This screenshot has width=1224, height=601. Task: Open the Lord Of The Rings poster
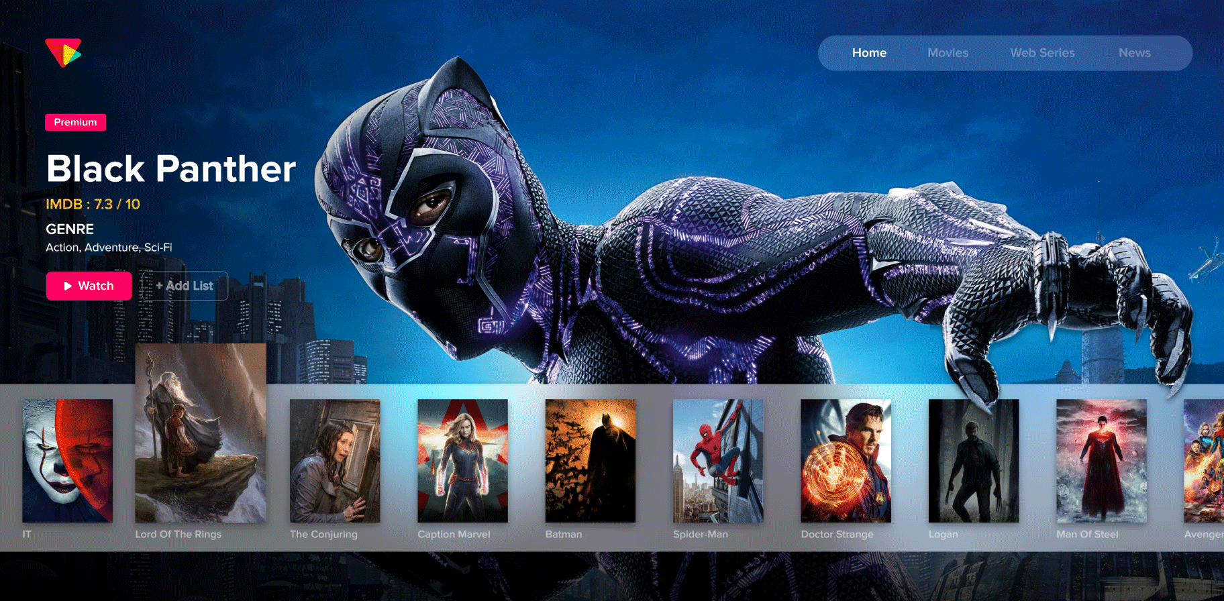[201, 433]
